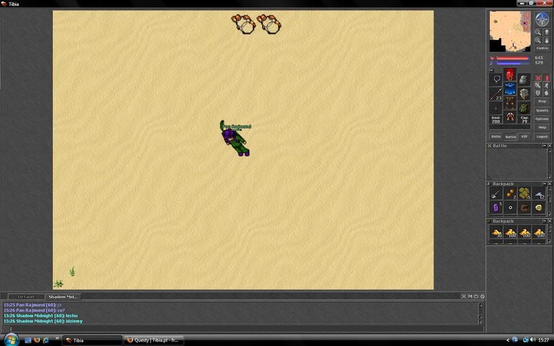The width and height of the screenshot is (554, 346).
Task: Open the grey backpack equipment slot
Action: pos(524,79)
